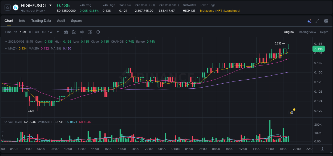Collapse the Vol(HIGH) volume panel
333x156 pixels.
coord(6,122)
